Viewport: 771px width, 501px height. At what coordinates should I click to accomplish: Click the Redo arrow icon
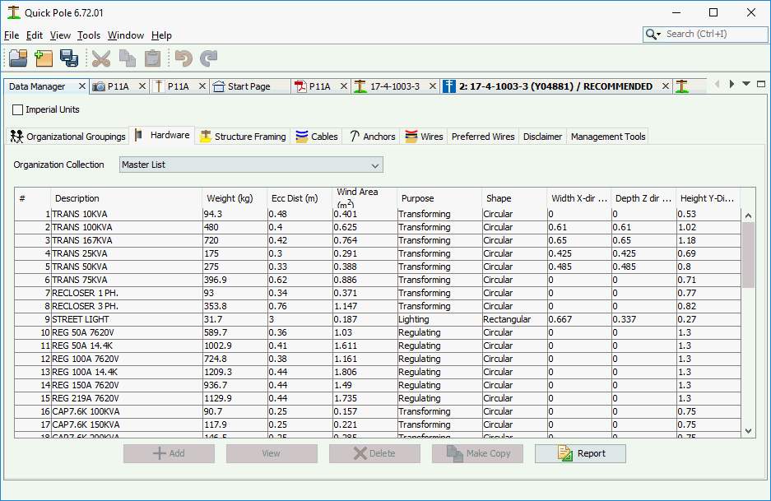(208, 58)
